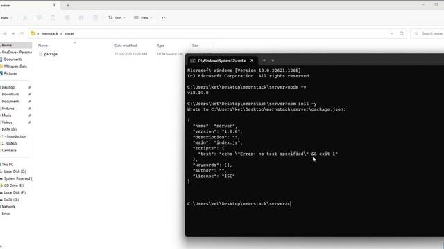Open CD Drive (E:) in sidebar
This screenshot has height=249, width=444.
point(14,185)
